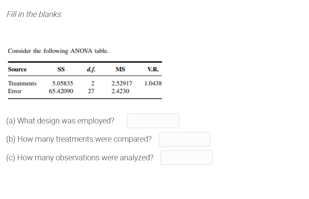This screenshot has width=309, height=199.
Task: Click the SS column header
Action: tap(61, 69)
